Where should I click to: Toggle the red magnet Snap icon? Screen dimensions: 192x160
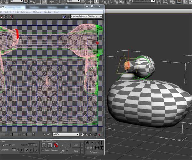click(100, 135)
